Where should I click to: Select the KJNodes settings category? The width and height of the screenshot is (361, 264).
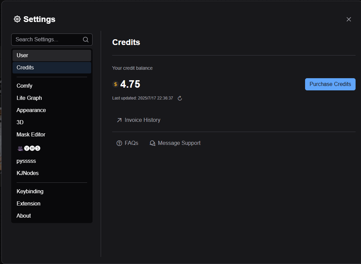tap(27, 173)
